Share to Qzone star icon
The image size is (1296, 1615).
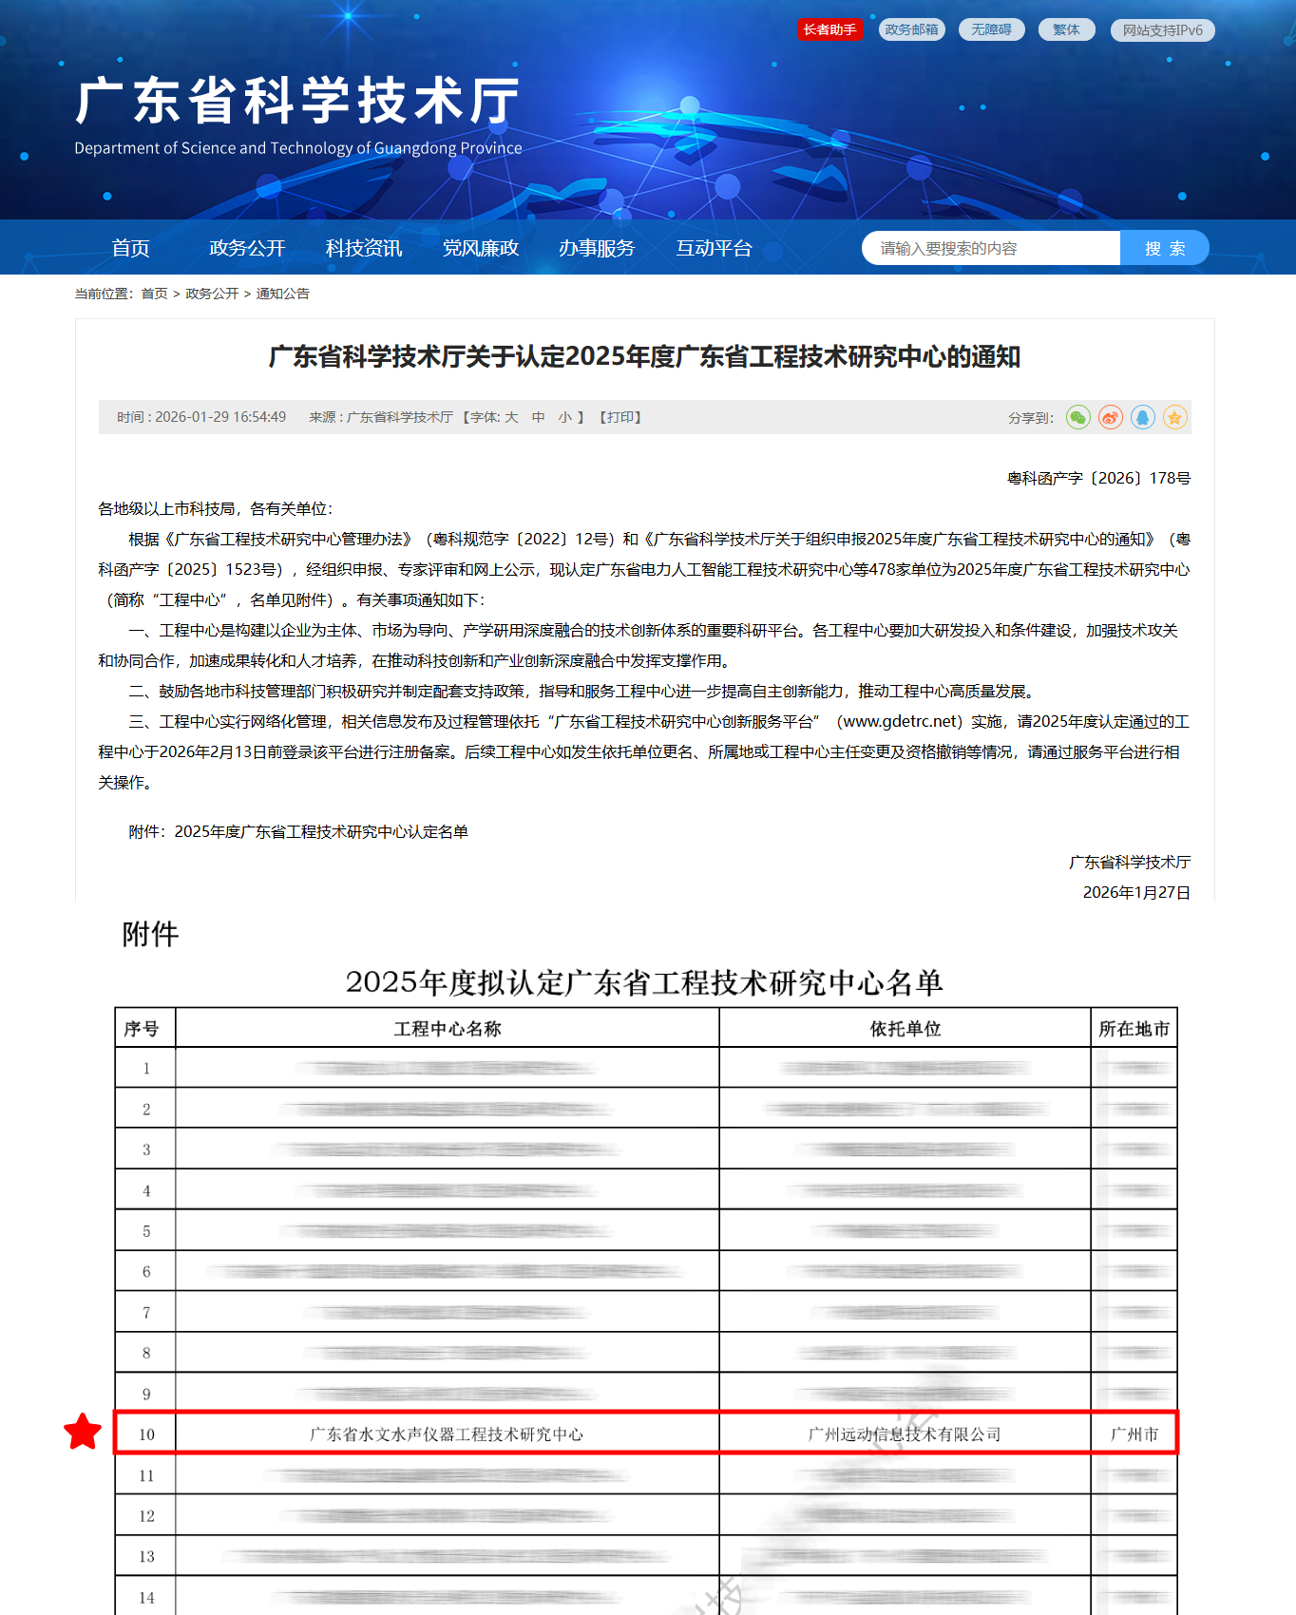coord(1175,417)
